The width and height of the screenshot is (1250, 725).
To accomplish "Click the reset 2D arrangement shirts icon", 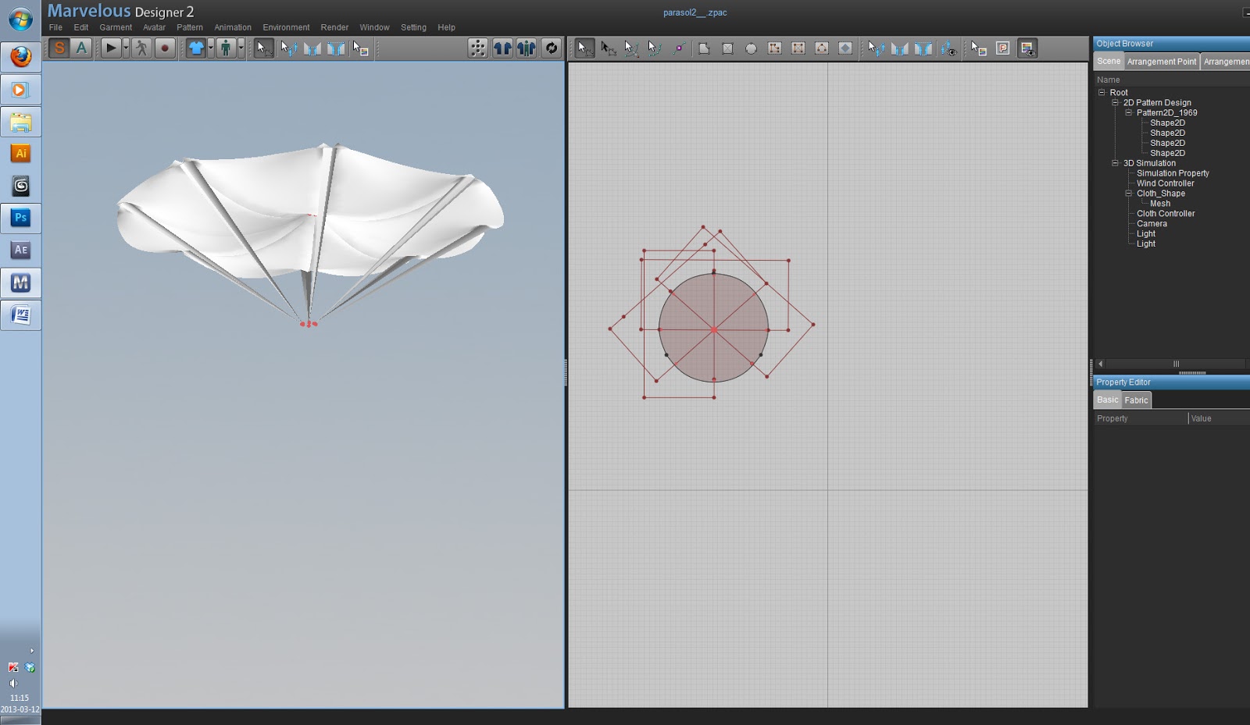I will point(502,48).
